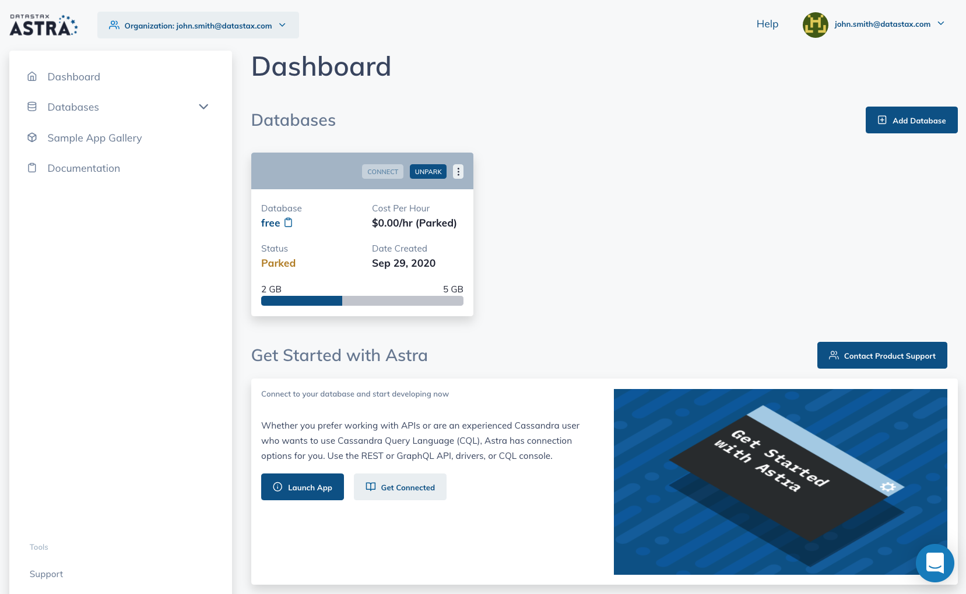Click the Get Connected button
Image resolution: width=966 pixels, height=594 pixels.
pos(400,487)
